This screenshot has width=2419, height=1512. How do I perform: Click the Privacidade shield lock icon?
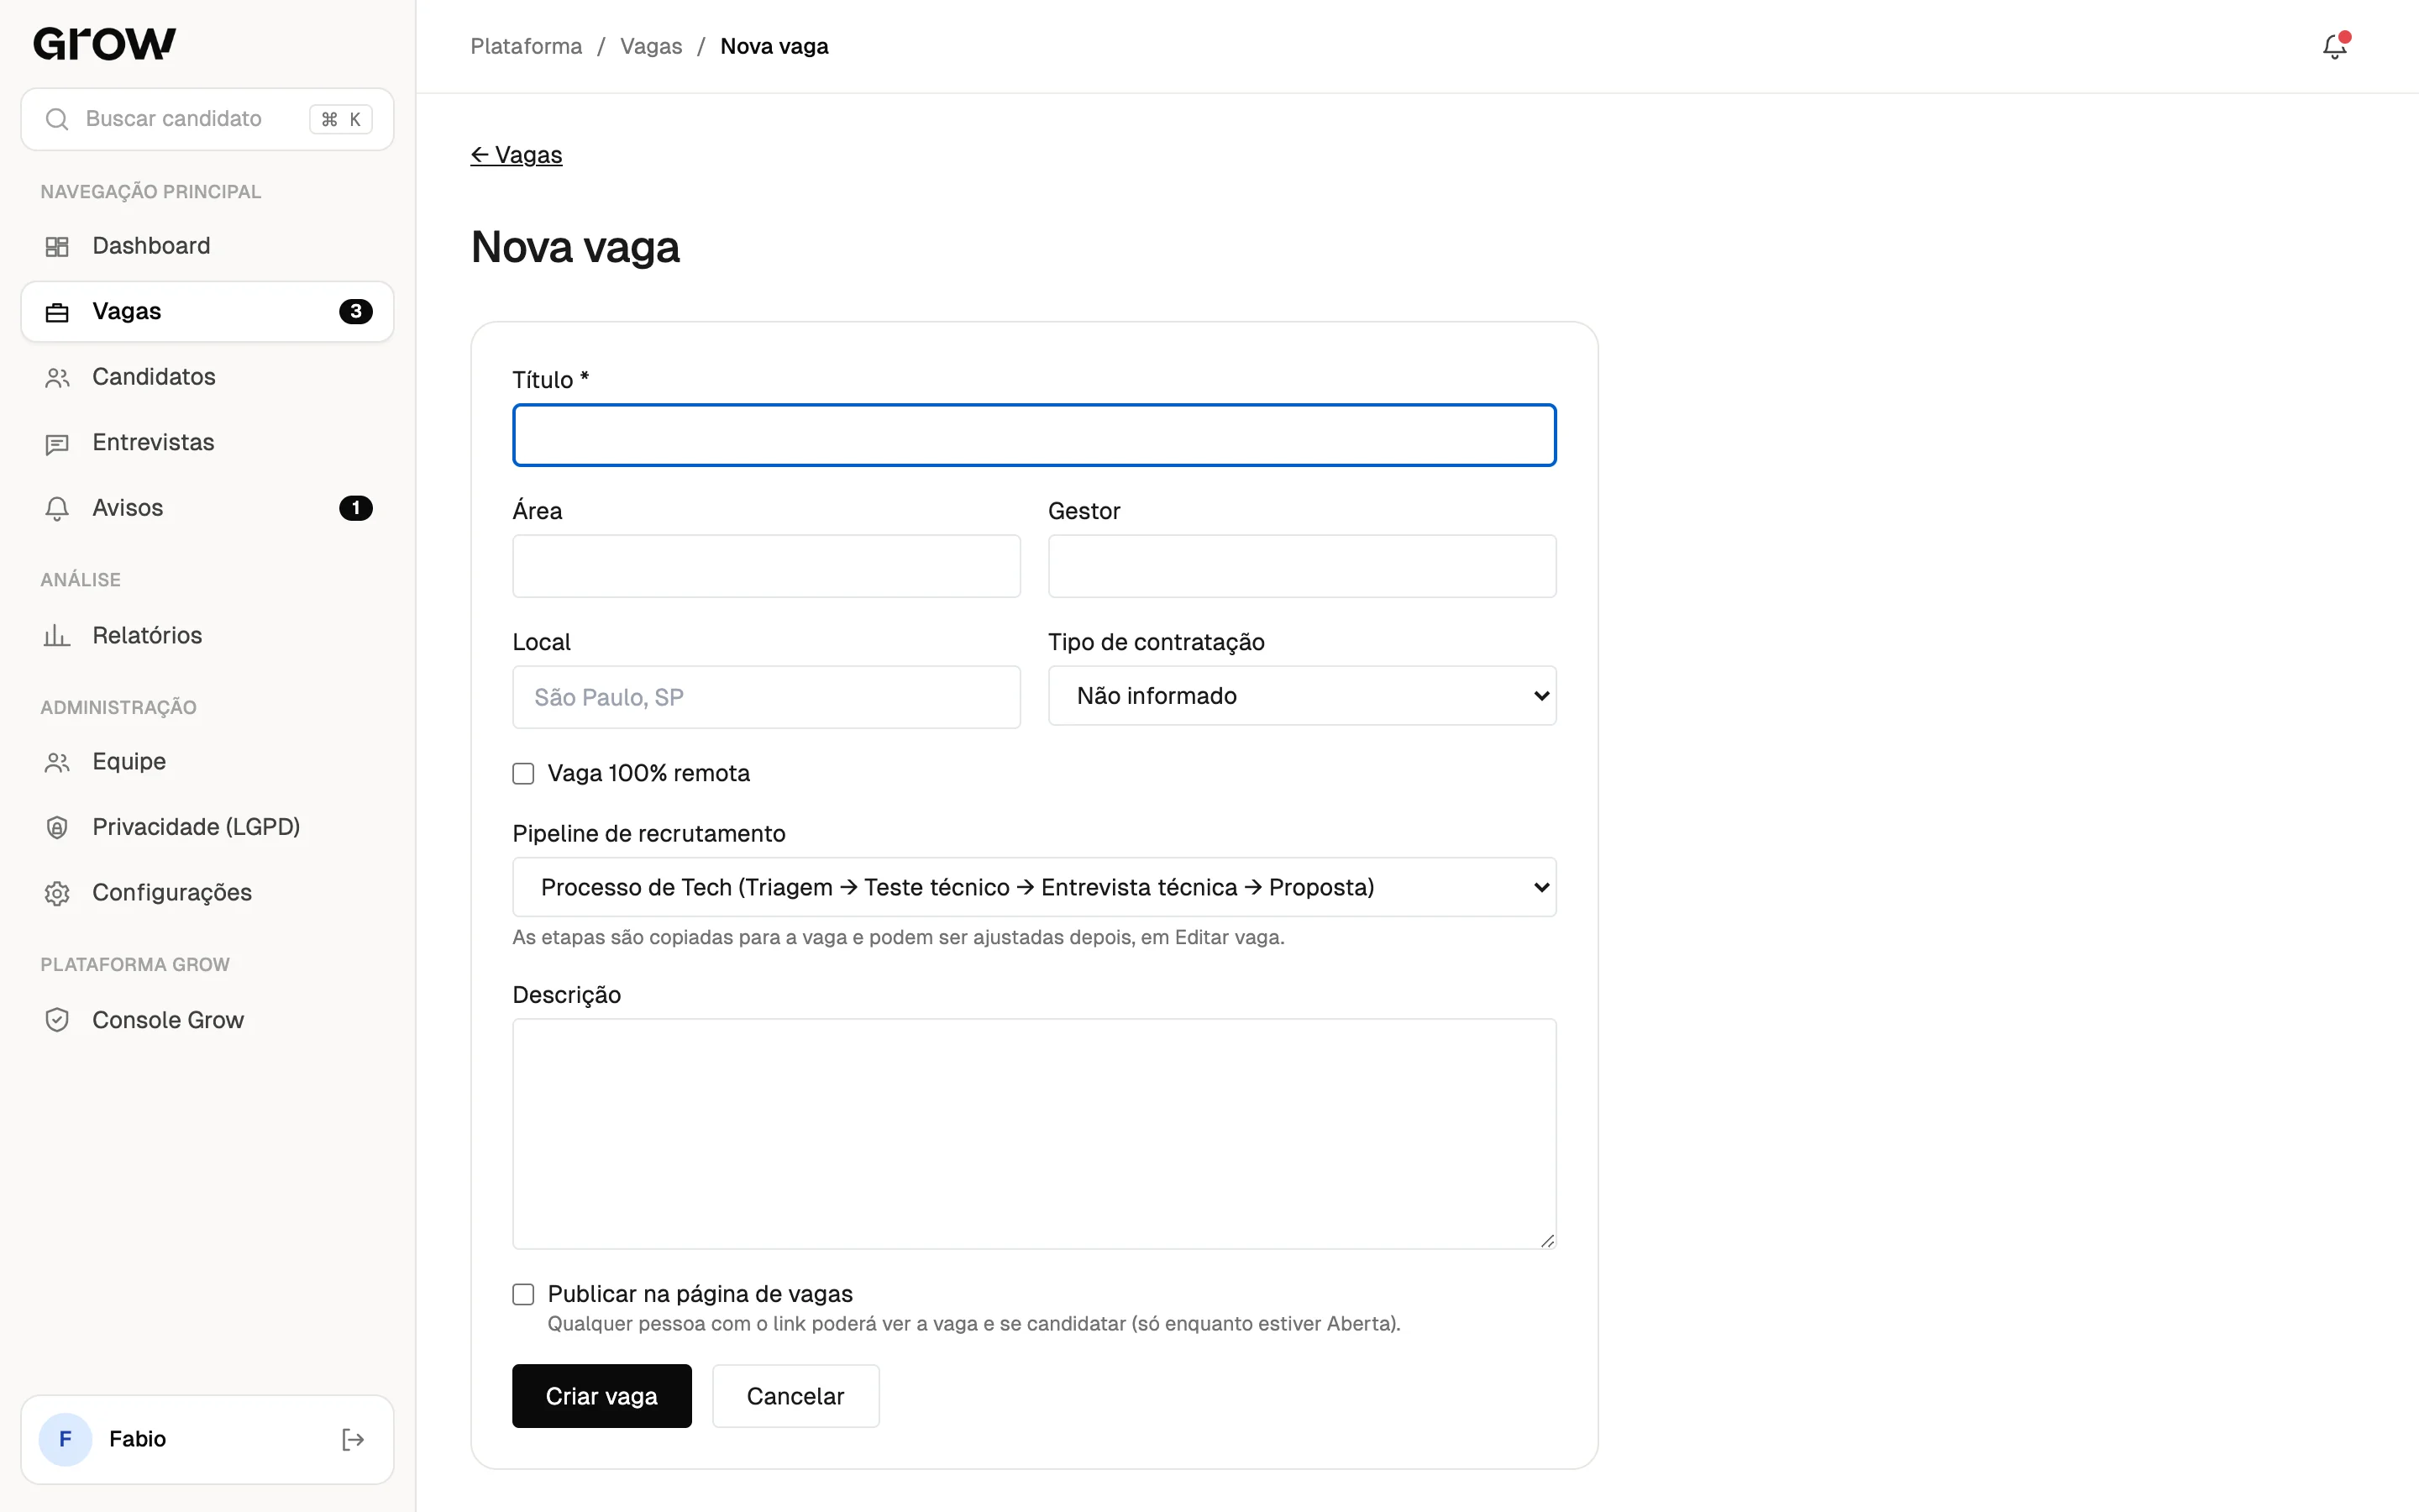pos(57,827)
